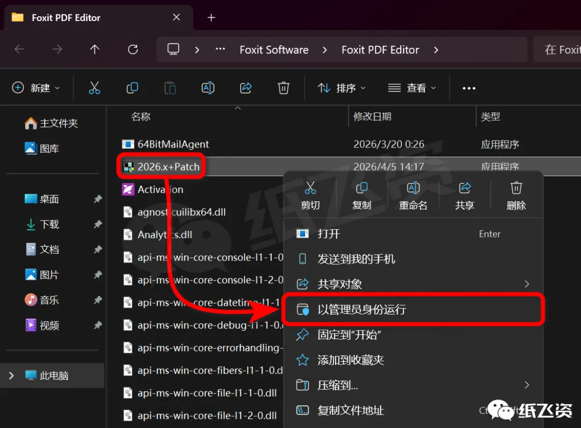
Task: Choose 共享 in the context menu
Action: (x=465, y=195)
